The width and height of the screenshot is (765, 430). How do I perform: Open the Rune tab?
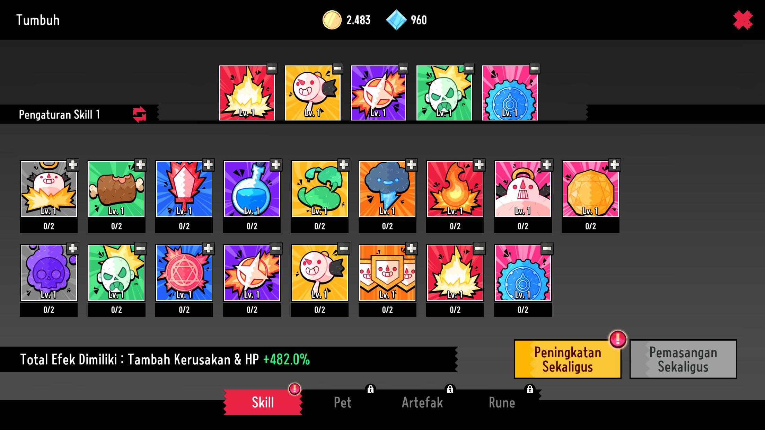click(502, 402)
